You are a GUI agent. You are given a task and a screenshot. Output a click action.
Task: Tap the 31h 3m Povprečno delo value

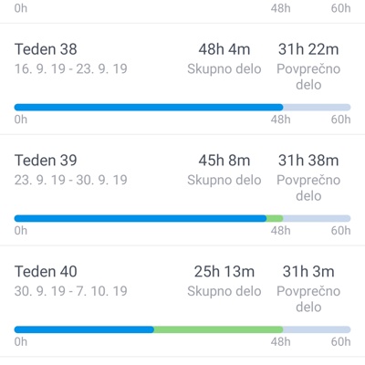(x=308, y=271)
